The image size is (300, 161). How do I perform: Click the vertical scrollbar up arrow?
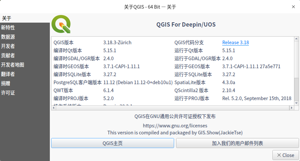pyautogui.click(x=296, y=39)
